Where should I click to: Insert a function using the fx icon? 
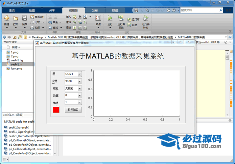(x=80, y=17)
